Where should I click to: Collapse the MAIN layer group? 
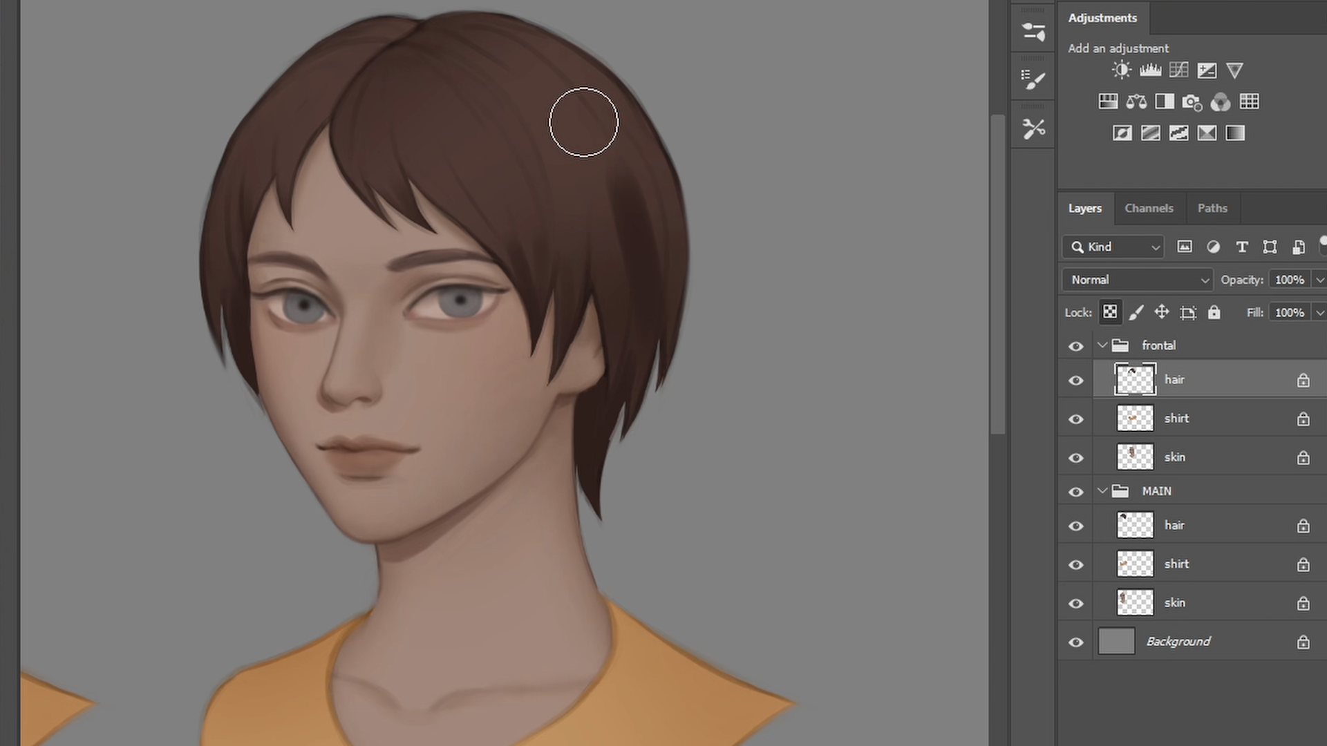(1102, 491)
